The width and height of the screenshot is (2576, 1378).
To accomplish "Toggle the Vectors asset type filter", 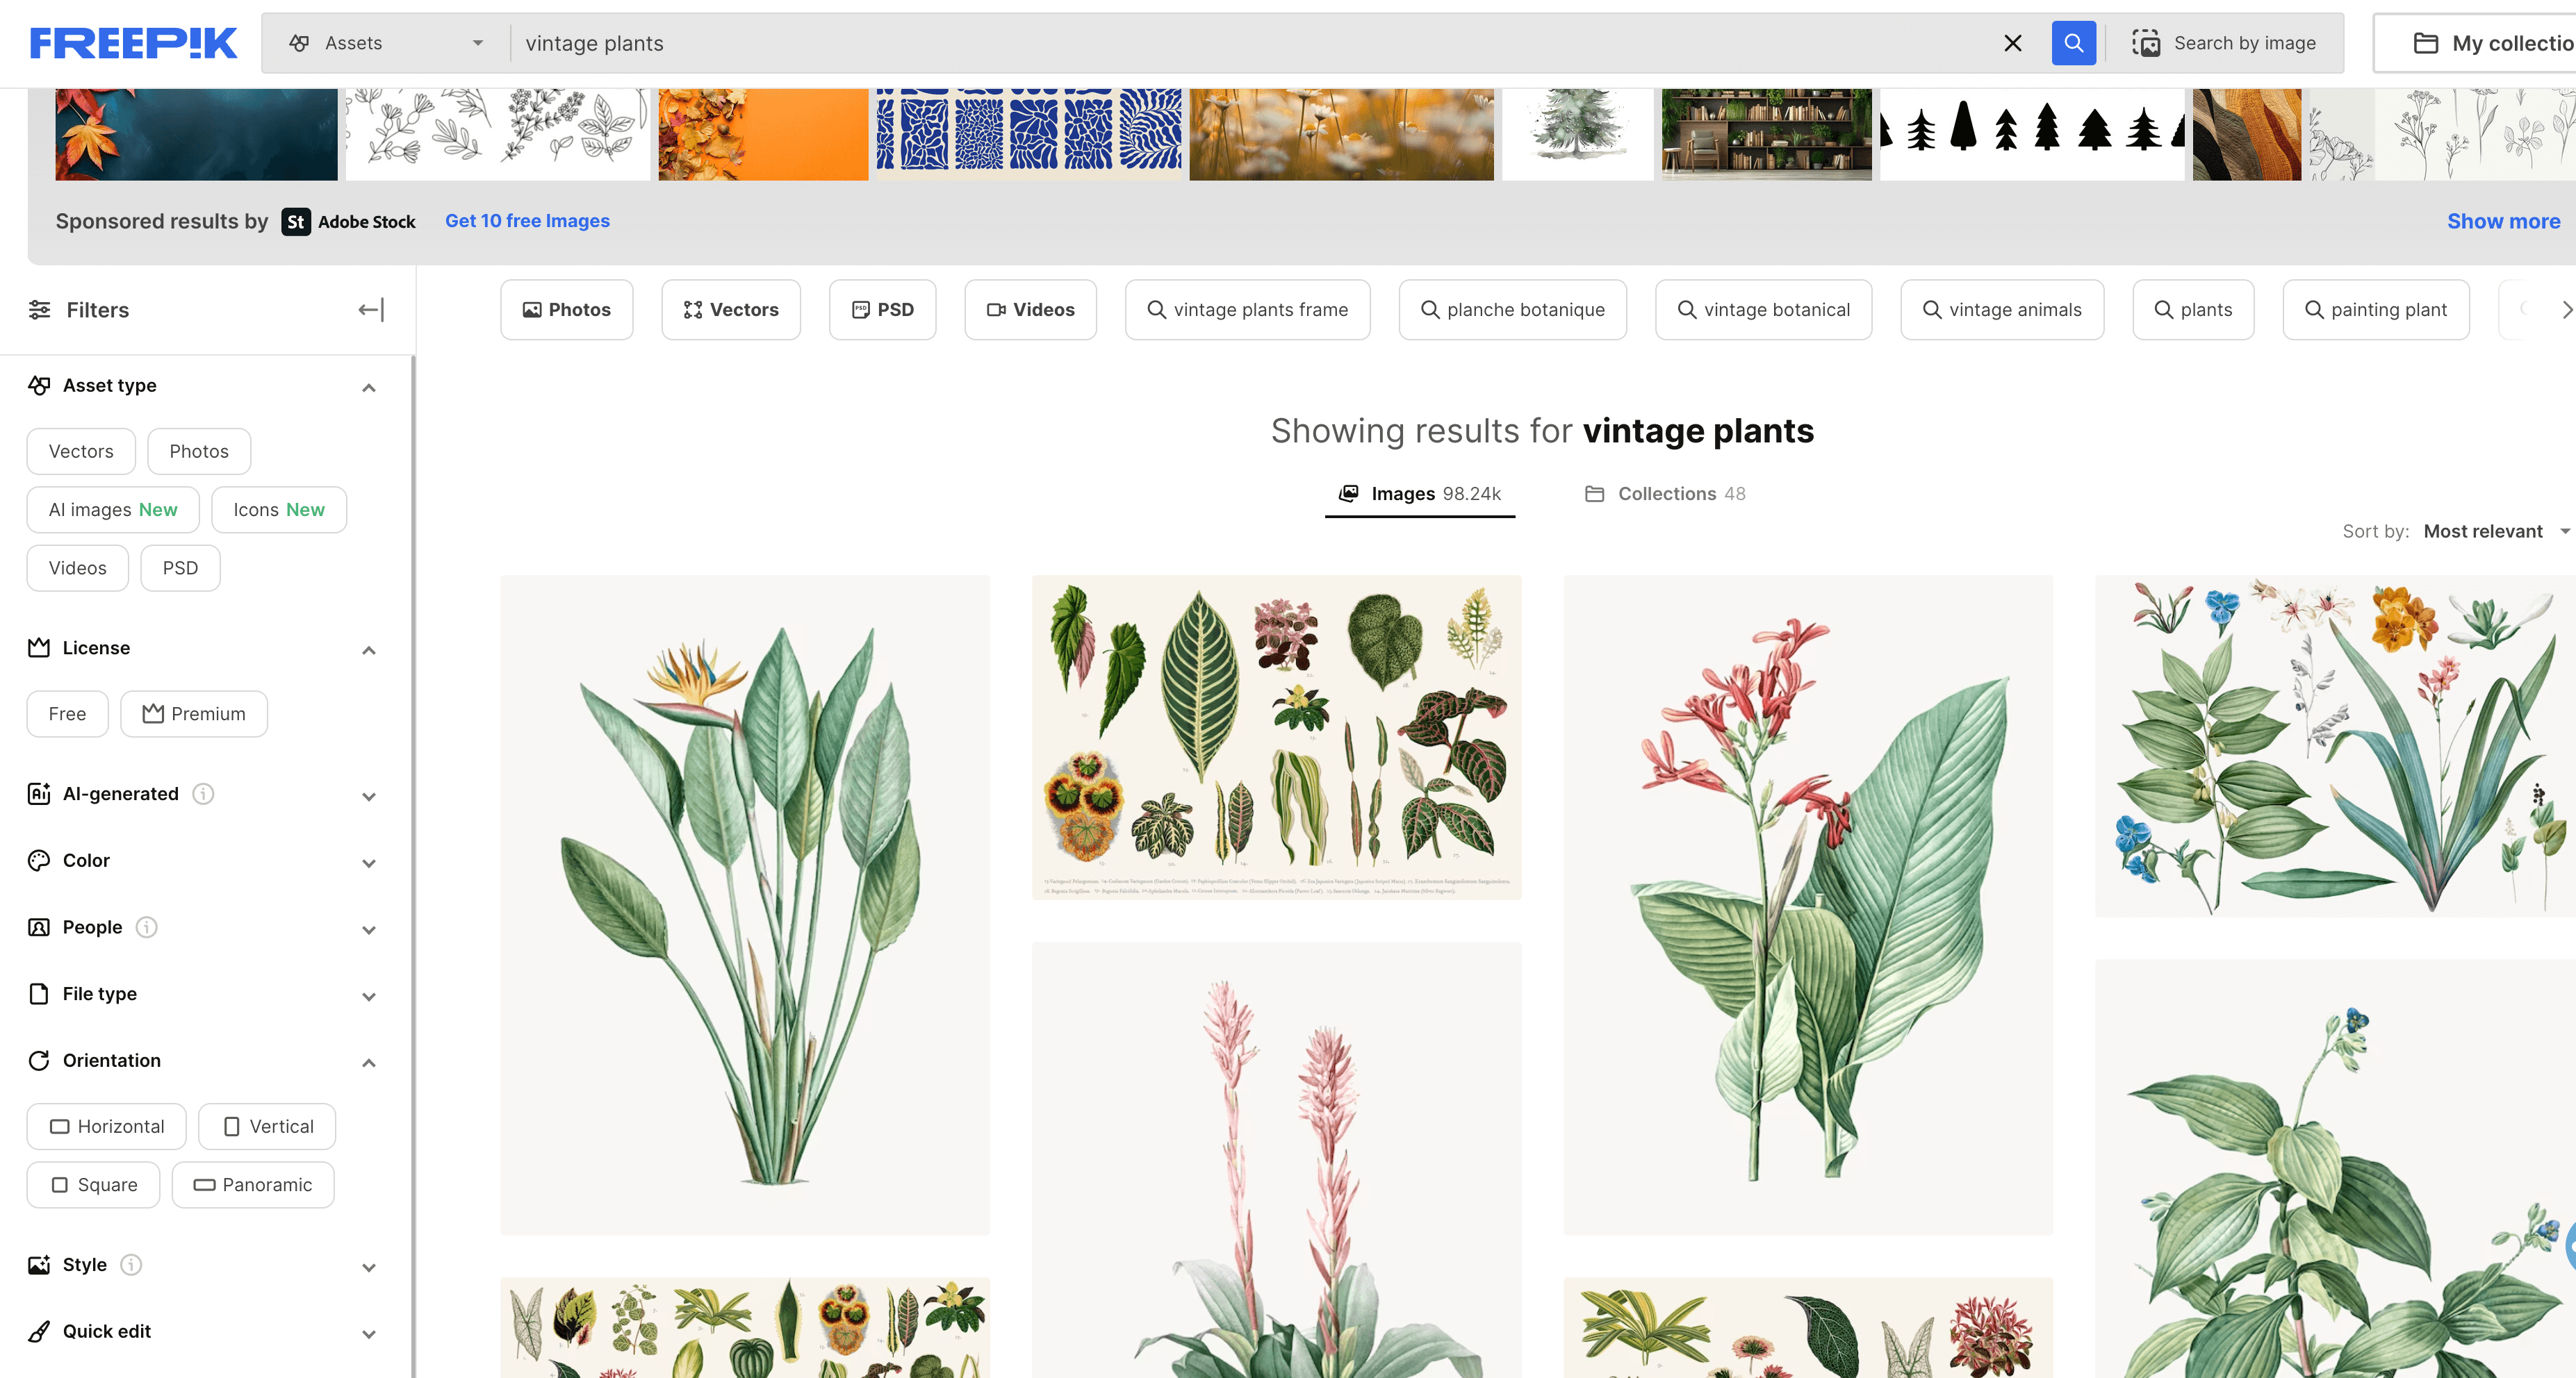I will tap(81, 451).
